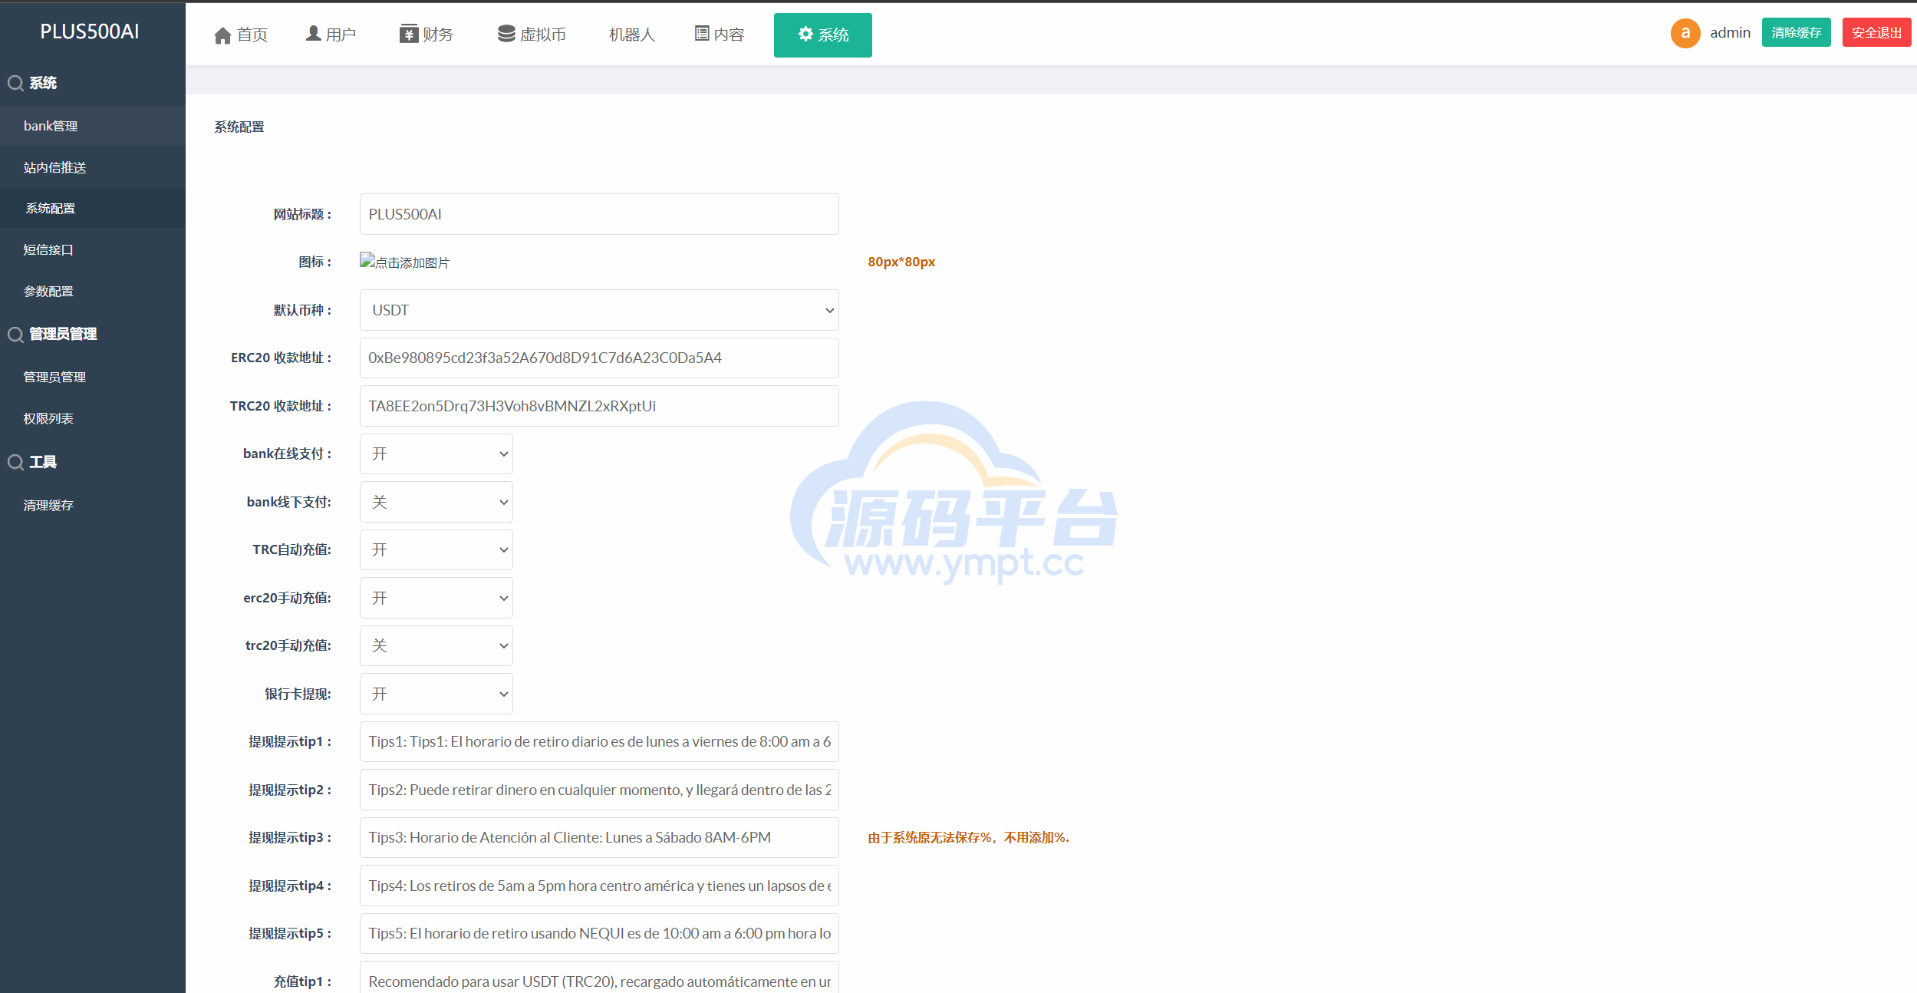Click the 安全退出 red button
This screenshot has height=993, width=1917.
(x=1876, y=32)
